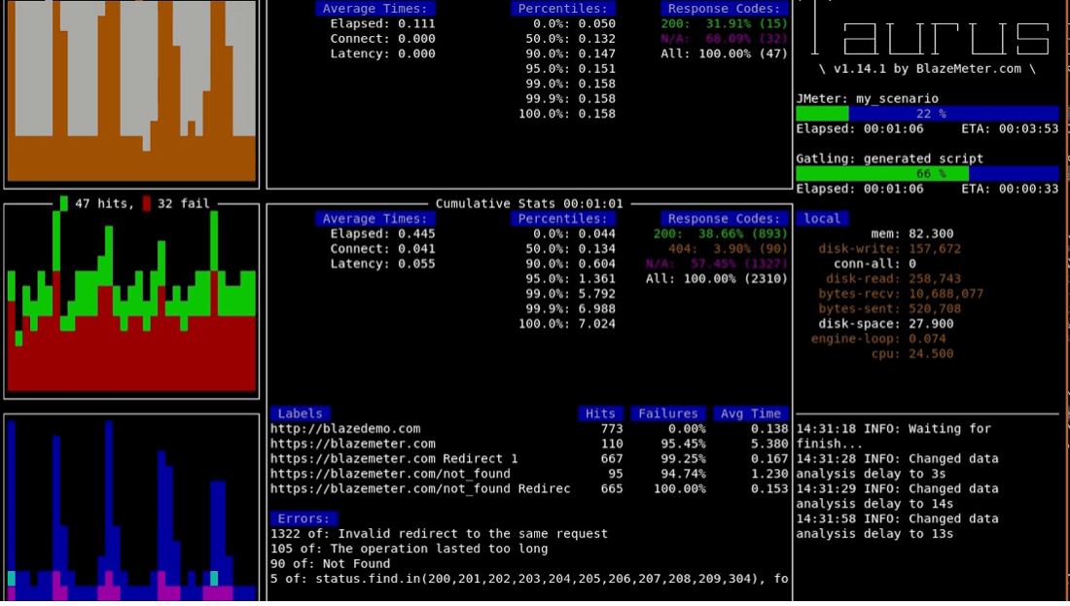
Task: Click the local monitoring header
Action: tap(822, 219)
